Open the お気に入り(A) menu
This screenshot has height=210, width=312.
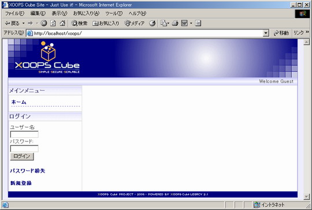pos(86,13)
